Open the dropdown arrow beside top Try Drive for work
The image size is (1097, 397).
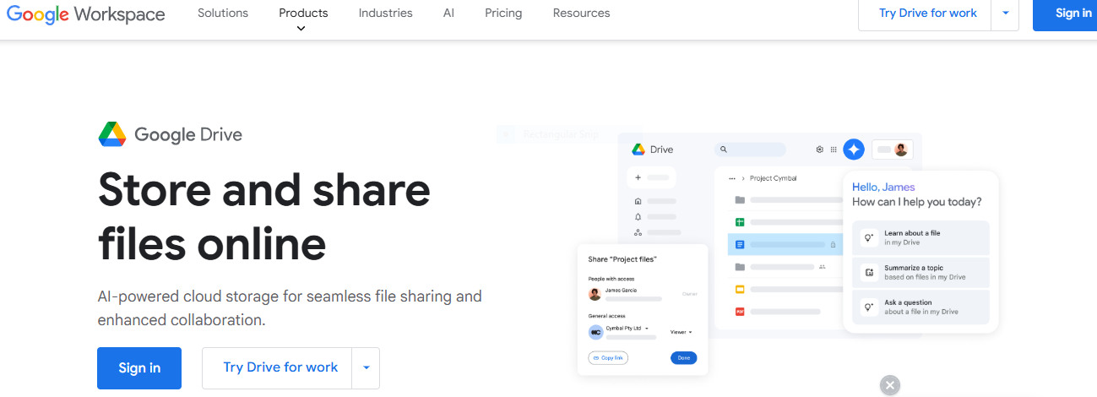1005,14
